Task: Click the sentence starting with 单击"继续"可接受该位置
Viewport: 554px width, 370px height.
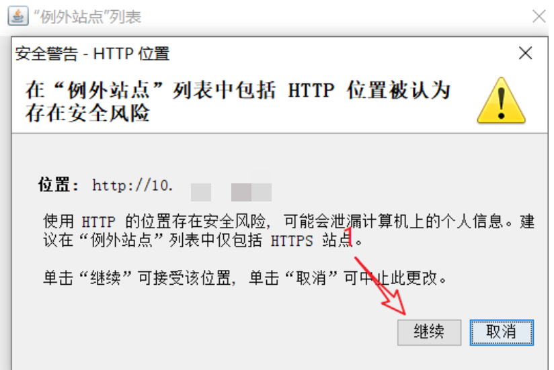Action: (x=245, y=278)
